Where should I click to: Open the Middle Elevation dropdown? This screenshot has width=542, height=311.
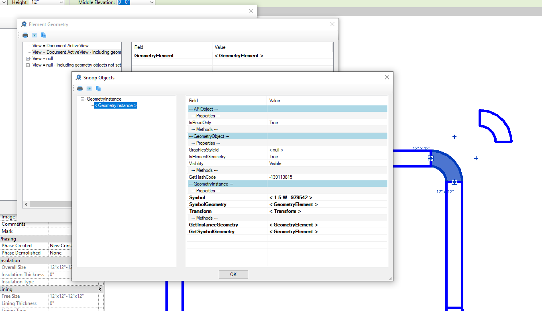[x=151, y=2]
